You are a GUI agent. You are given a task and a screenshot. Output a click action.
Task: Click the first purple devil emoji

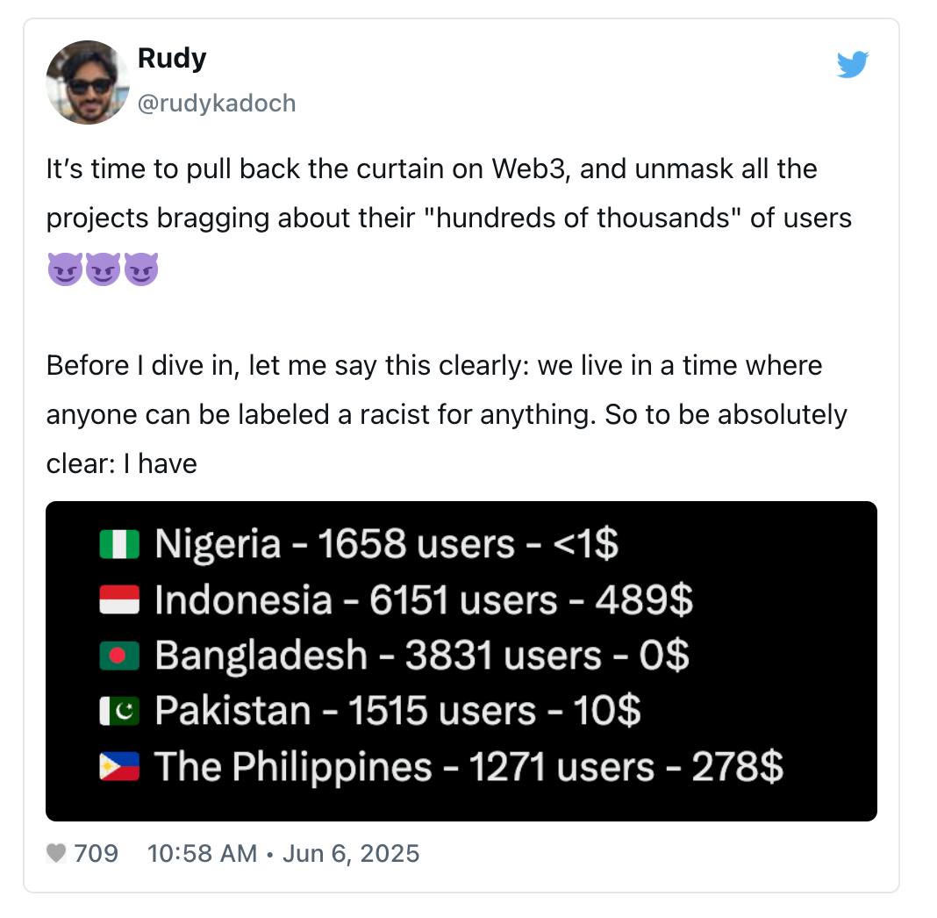click(x=65, y=269)
